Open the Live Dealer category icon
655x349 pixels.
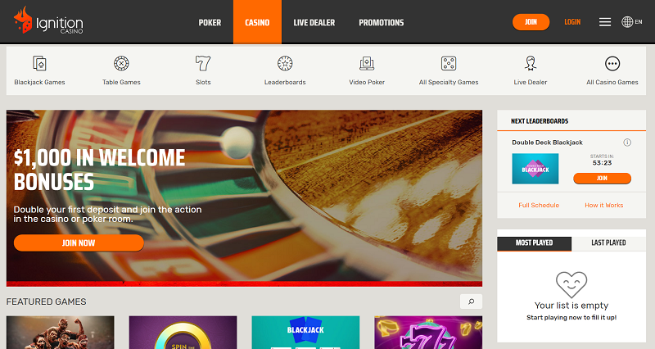coord(531,64)
